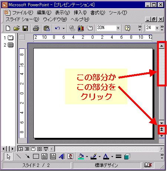Screen dimensions: 167x171
Task: Click the Print icon
Action: coord(36,28)
